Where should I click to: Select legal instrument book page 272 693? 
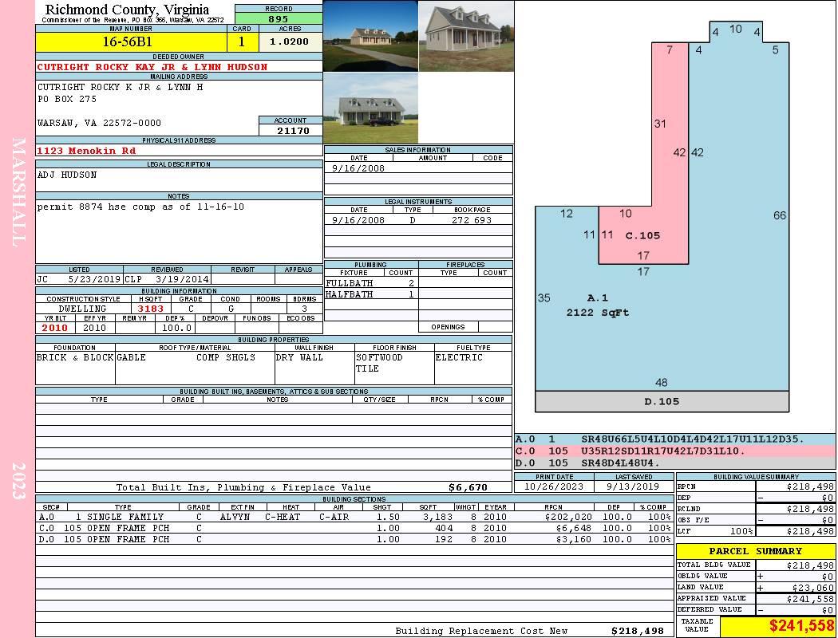click(x=471, y=220)
